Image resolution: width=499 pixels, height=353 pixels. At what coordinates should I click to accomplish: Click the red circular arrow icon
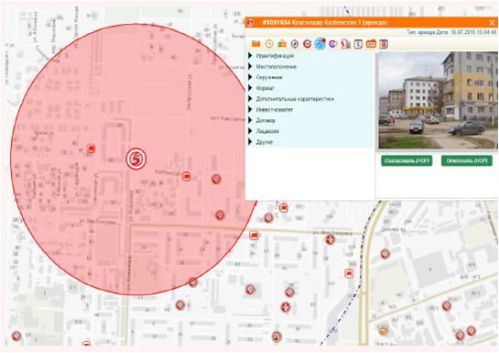(307, 44)
